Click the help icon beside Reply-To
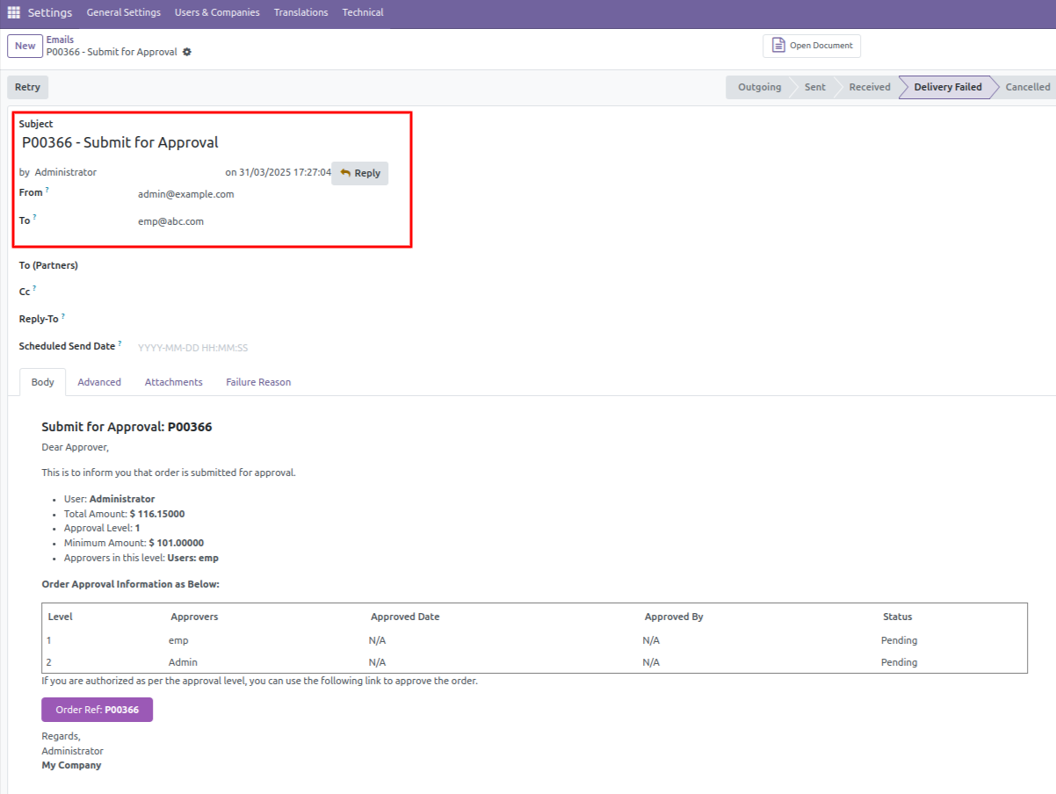 coord(64,314)
